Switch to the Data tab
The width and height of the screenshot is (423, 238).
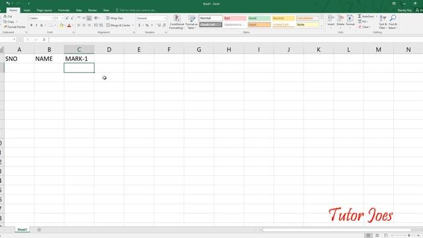tap(79, 11)
